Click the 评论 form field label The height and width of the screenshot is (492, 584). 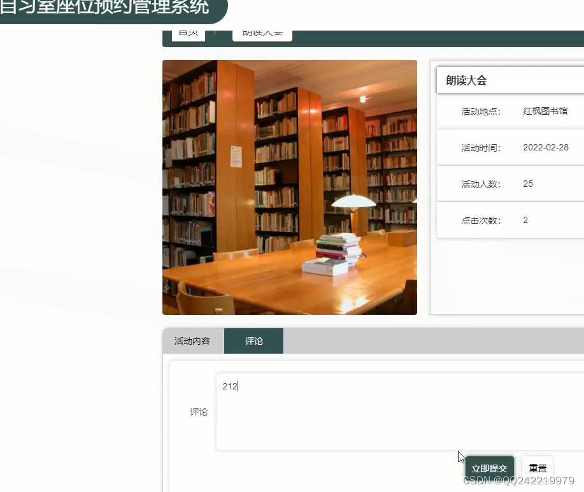pyautogui.click(x=198, y=411)
